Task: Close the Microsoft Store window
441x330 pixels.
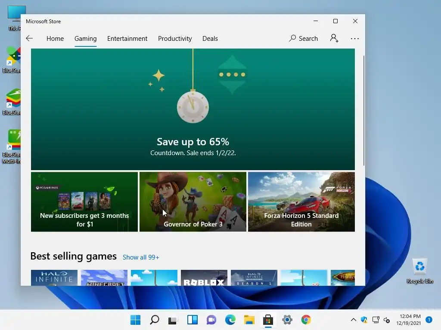Action: (x=355, y=21)
